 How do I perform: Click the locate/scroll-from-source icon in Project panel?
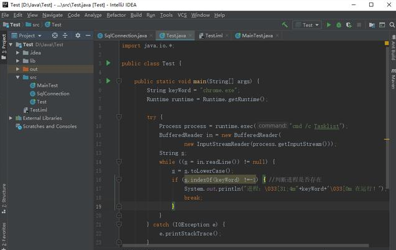(55, 36)
